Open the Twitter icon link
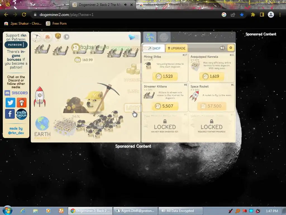The image size is (286, 215). click(10, 102)
